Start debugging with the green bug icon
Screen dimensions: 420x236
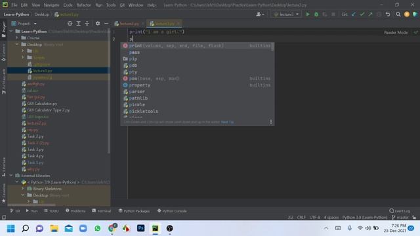[x=316, y=14]
